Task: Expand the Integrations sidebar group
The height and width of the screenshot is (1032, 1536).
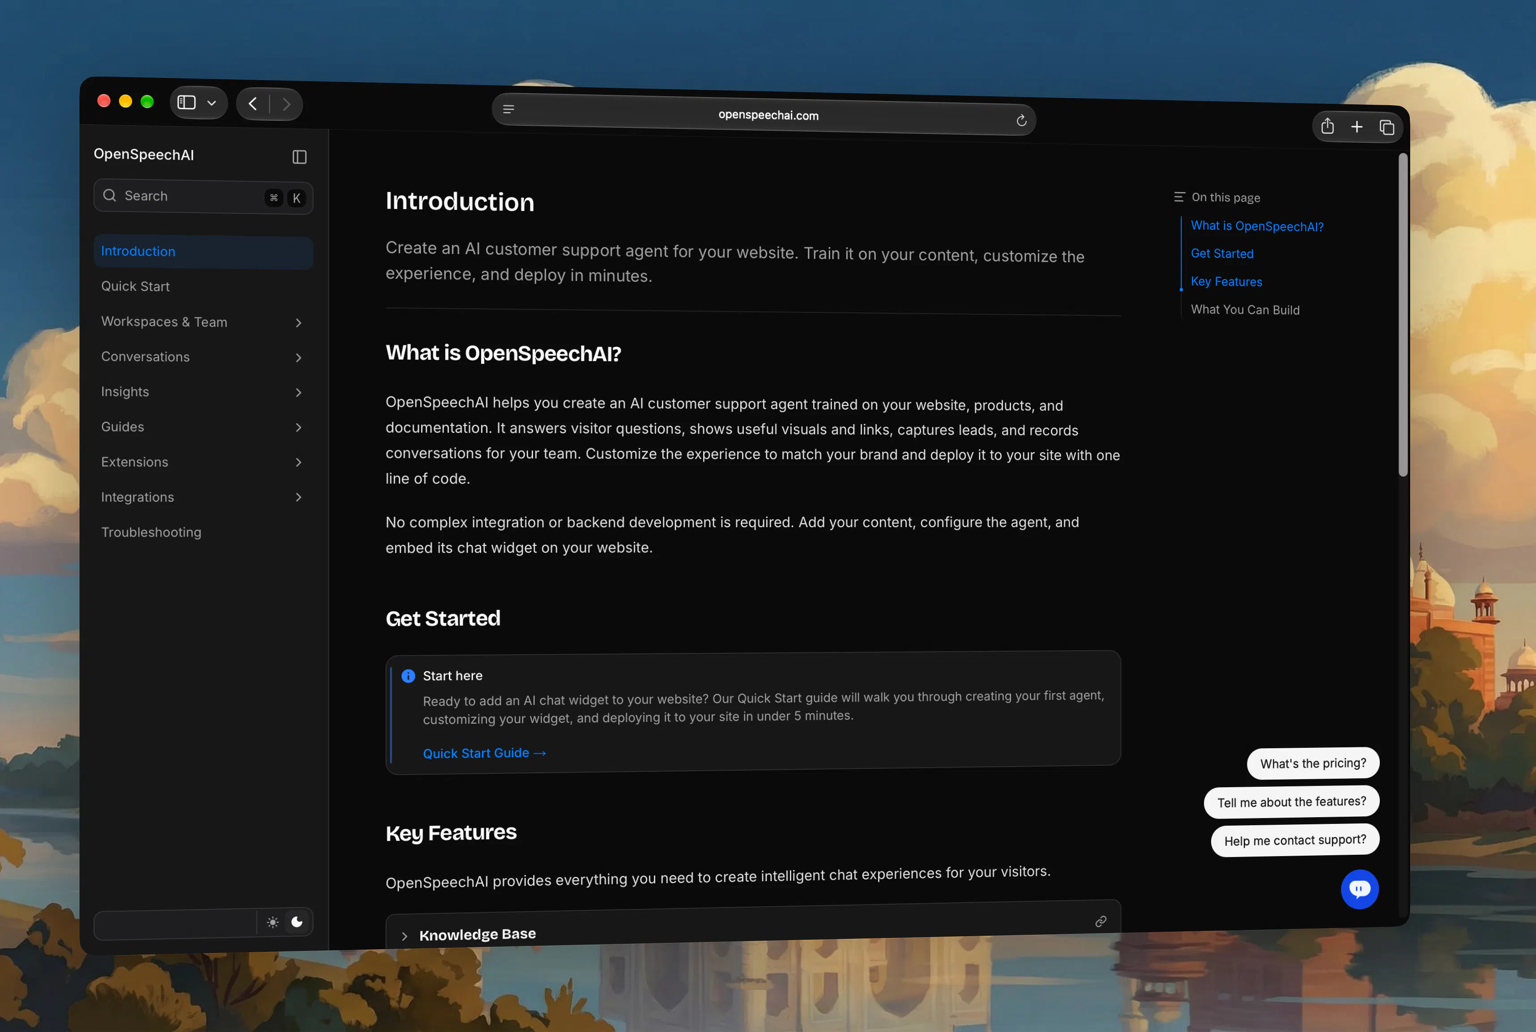Action: tap(298, 497)
